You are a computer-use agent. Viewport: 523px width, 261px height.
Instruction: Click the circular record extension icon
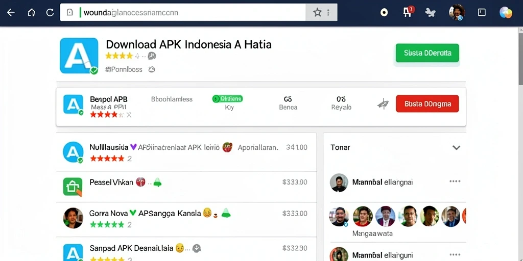coord(384,13)
